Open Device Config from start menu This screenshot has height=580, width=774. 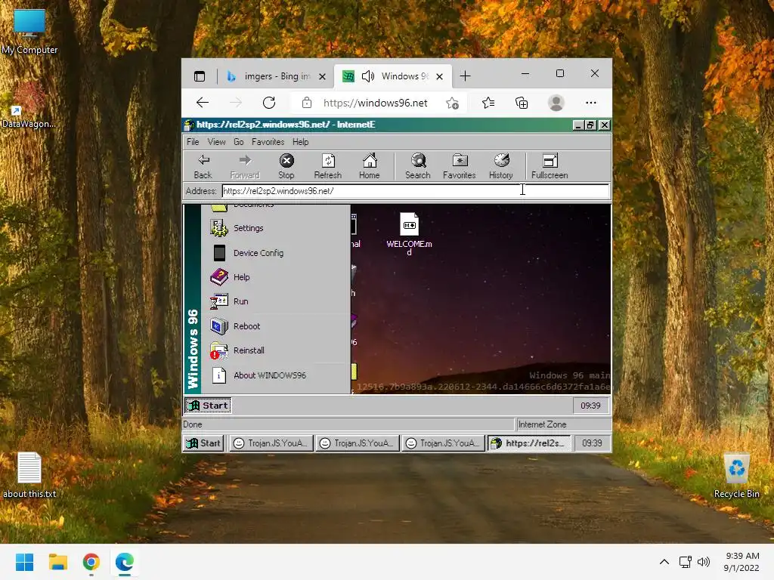[277, 253]
